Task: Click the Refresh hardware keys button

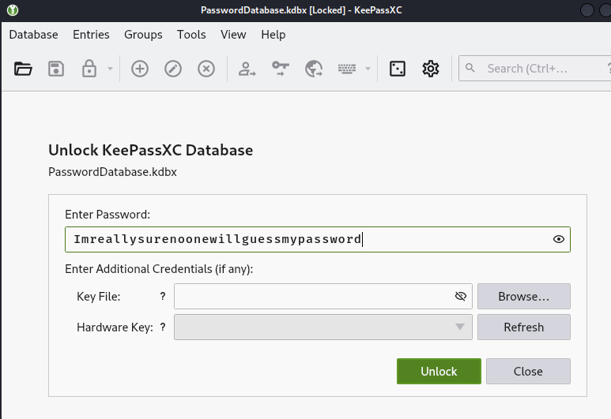Action: (524, 327)
